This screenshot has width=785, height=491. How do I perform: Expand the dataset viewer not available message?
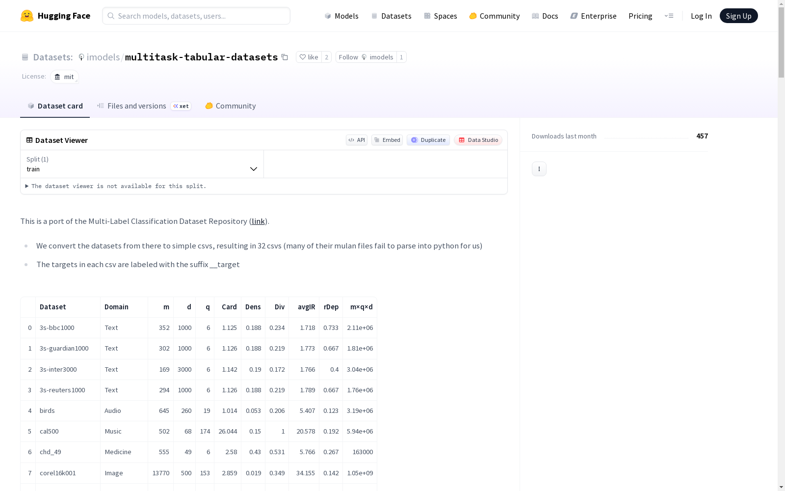click(116, 186)
